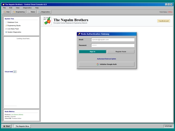Click the taskbar clock showing 07:07 AM
Viewport: 175px width, 131px height.
[x=168, y=126]
